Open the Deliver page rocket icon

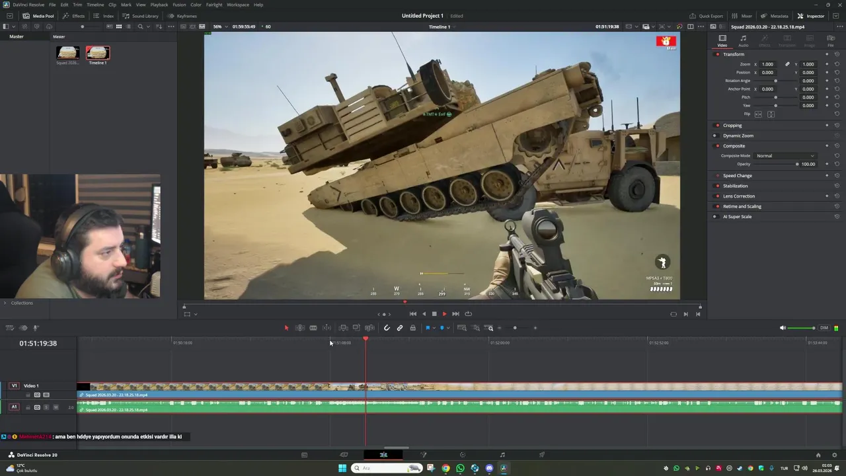542,455
